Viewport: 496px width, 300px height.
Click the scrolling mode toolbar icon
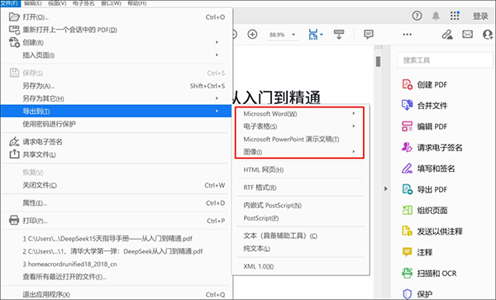(339, 34)
